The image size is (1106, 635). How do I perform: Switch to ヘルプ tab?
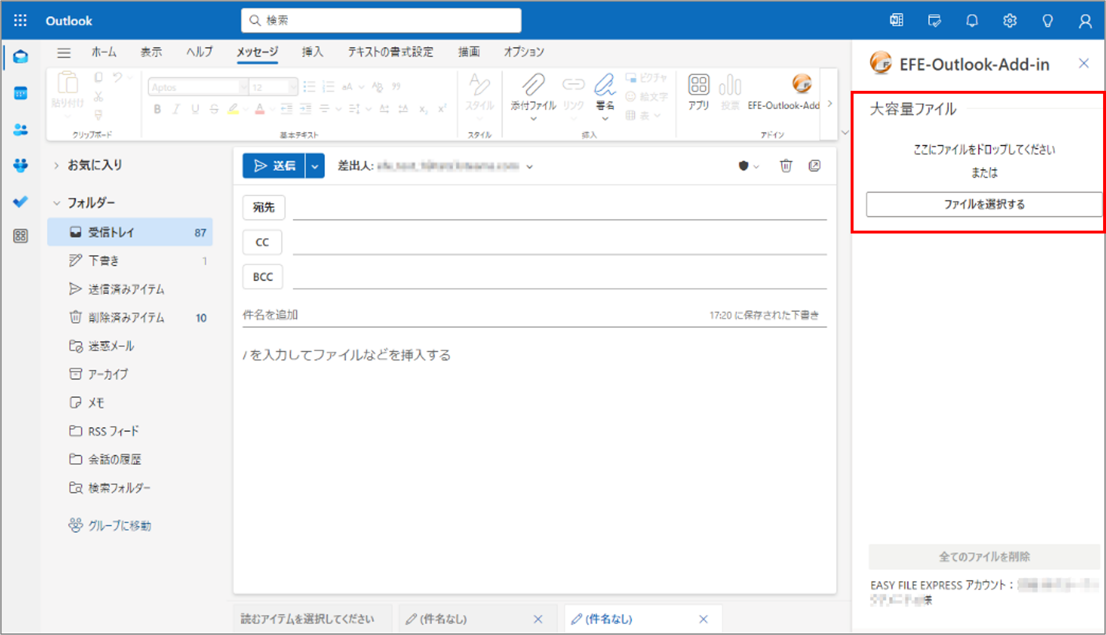pyautogui.click(x=199, y=52)
